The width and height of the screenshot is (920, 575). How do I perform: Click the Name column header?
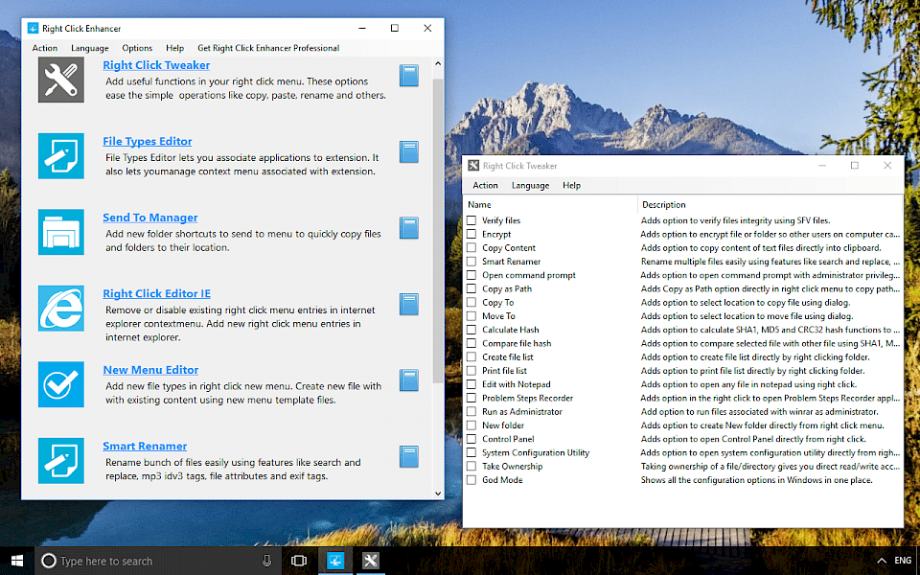[551, 205]
